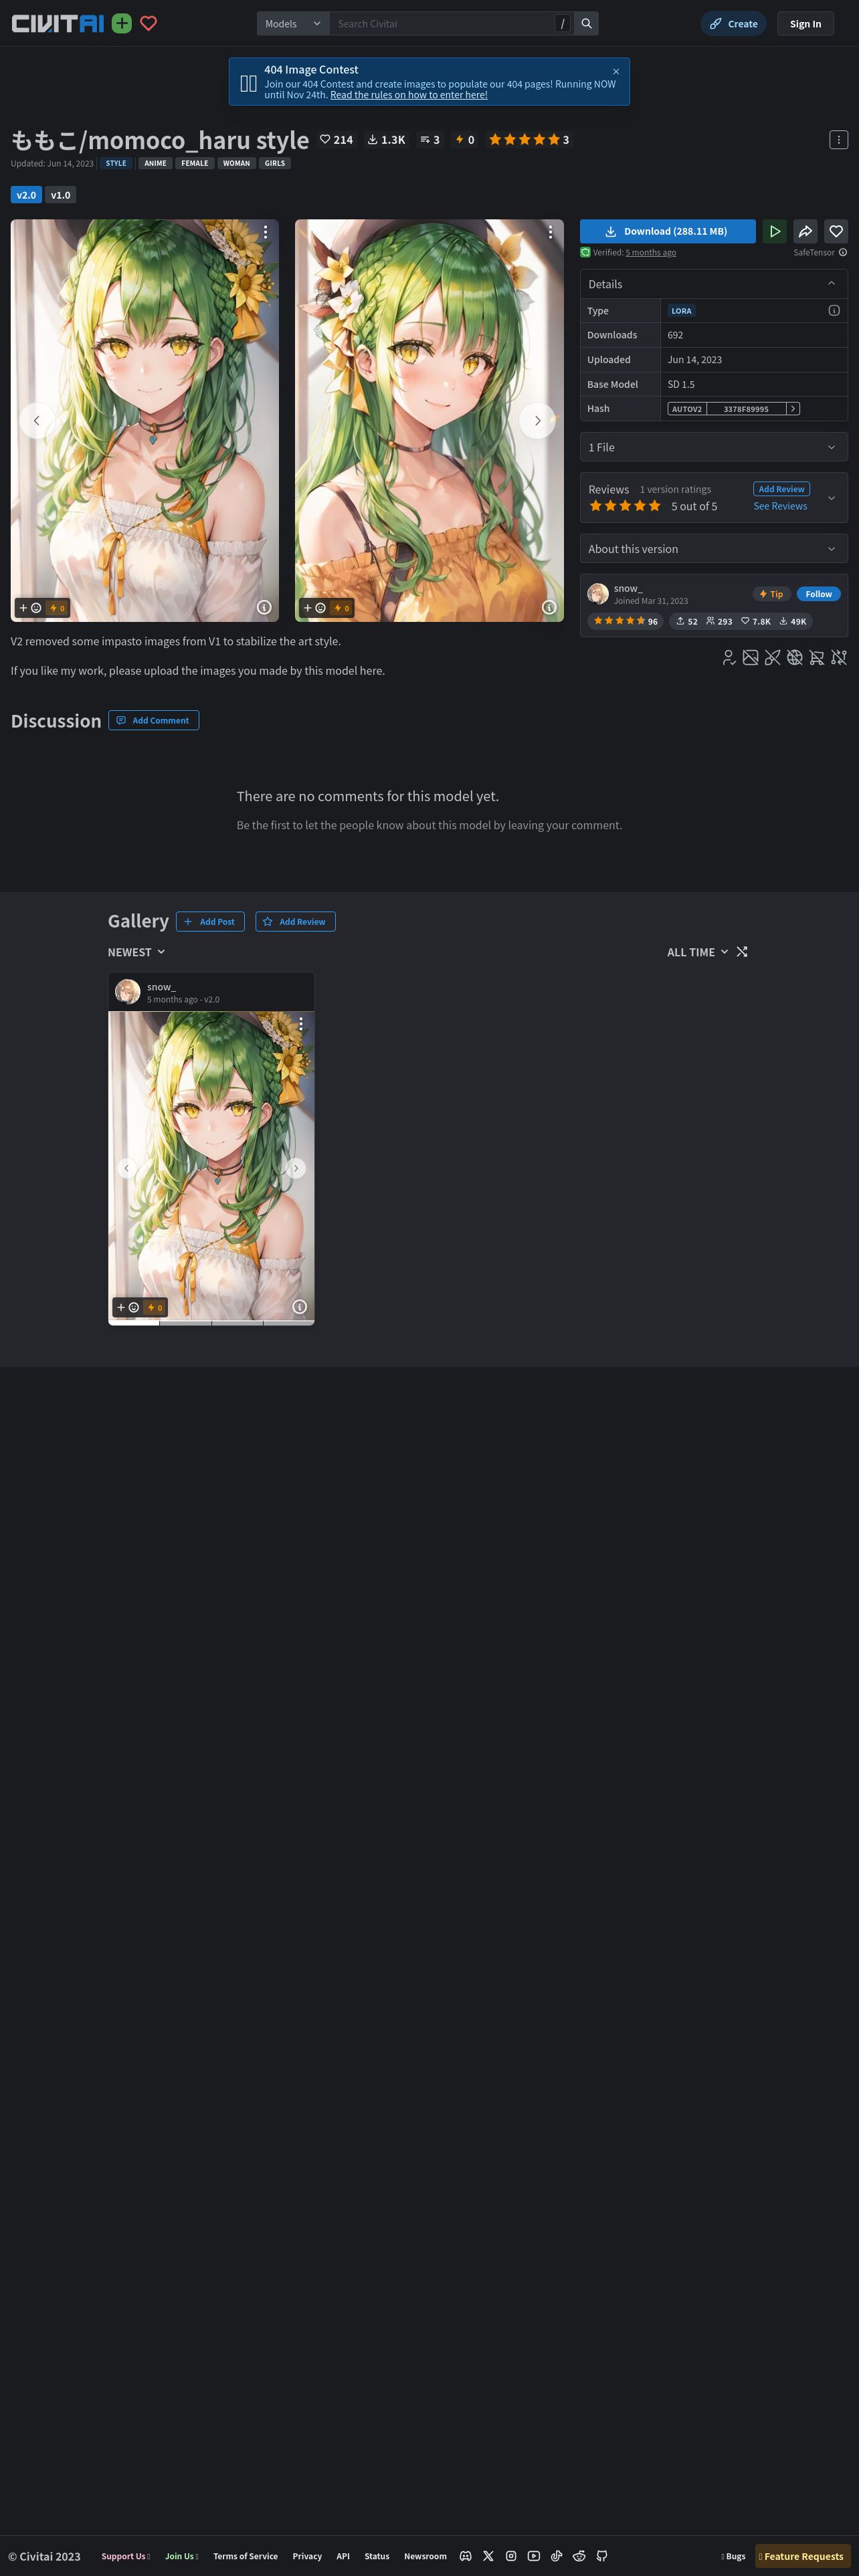This screenshot has height=2576, width=859.
Task: Open YouTube icon in footer
Action: coord(534,2555)
